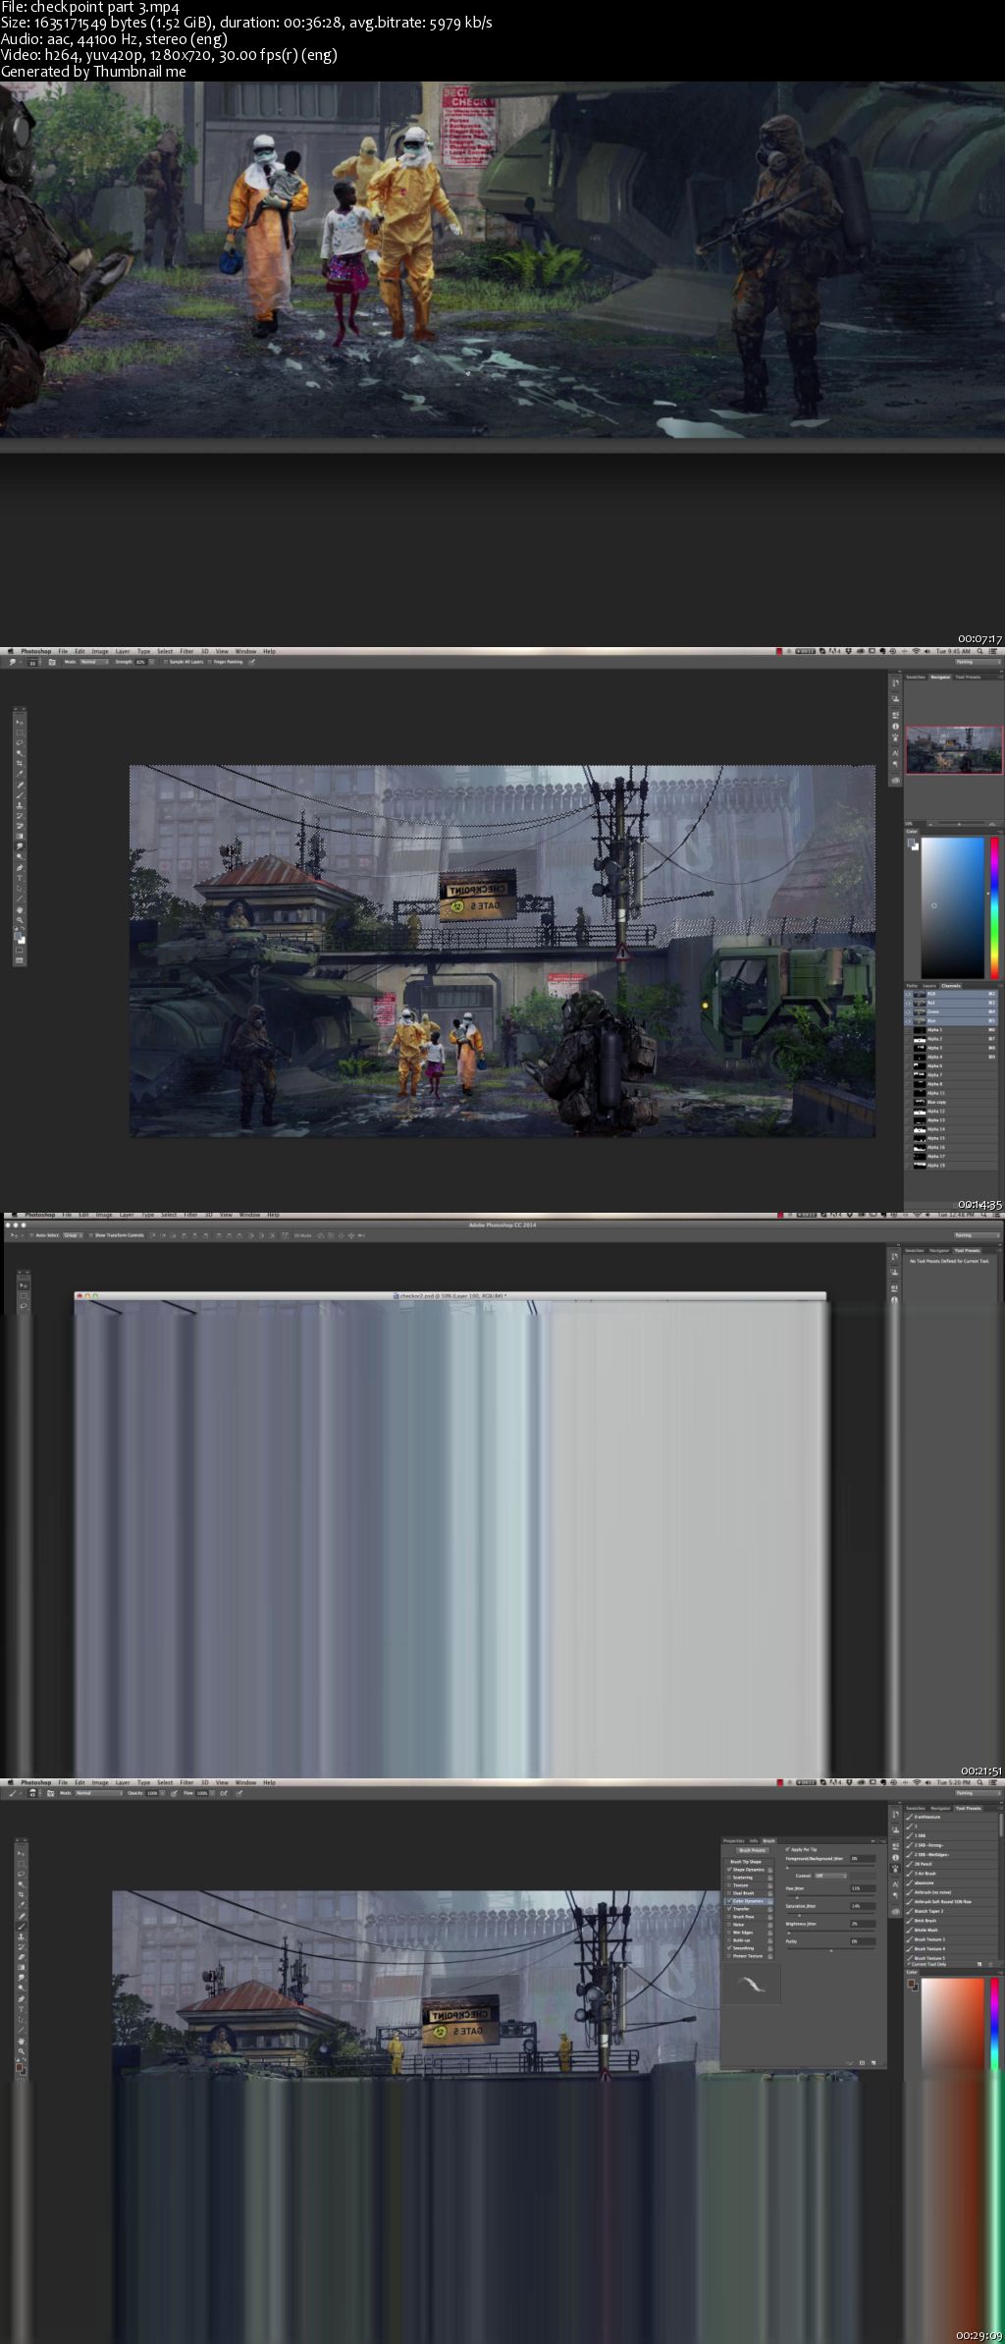Click Smudge tool preset icon in 00:14:35 options bar
Viewport: 1005px width, 2344px height.
click(12, 662)
